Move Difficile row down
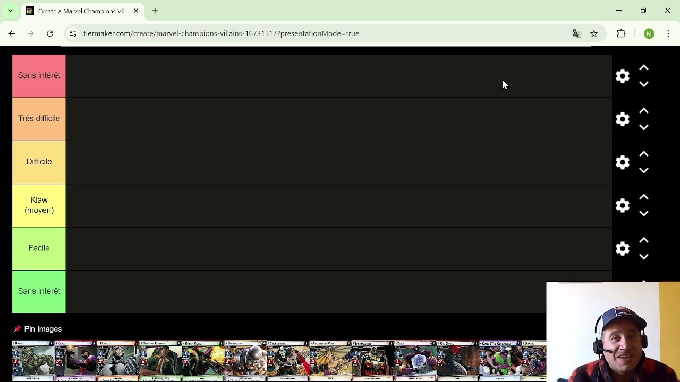680x382 pixels. pos(644,170)
